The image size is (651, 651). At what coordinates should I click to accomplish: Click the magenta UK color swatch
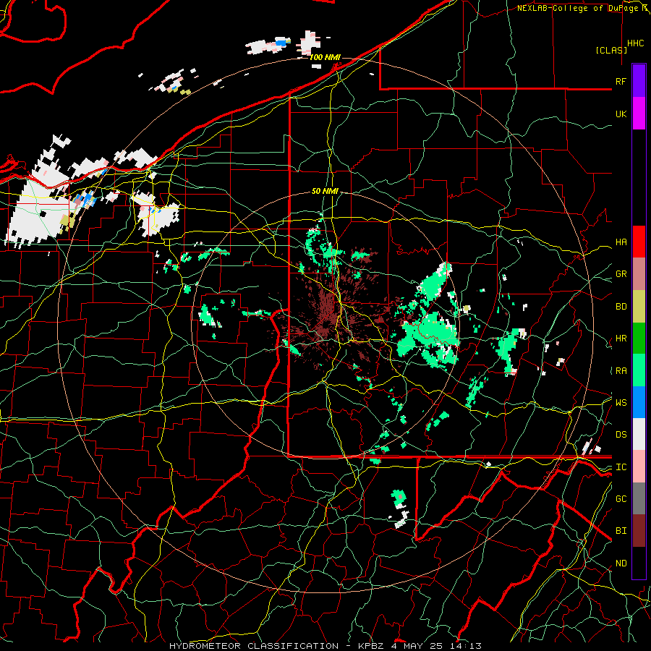(x=639, y=114)
